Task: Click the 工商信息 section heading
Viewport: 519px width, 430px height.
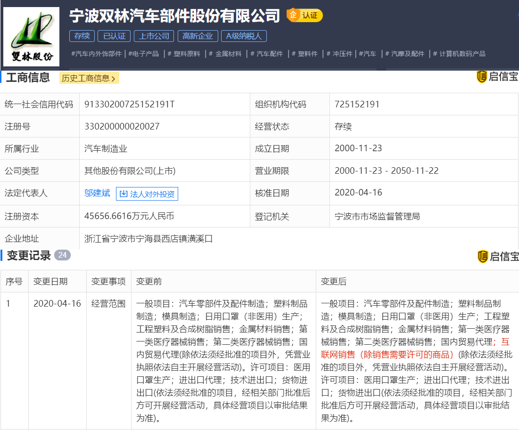Action: 28,77
